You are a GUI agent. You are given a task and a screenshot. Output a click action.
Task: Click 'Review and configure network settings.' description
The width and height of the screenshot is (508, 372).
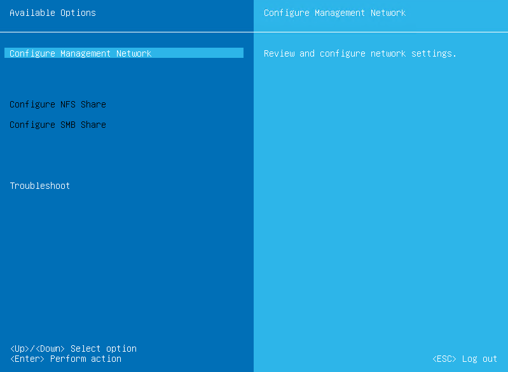pos(360,53)
